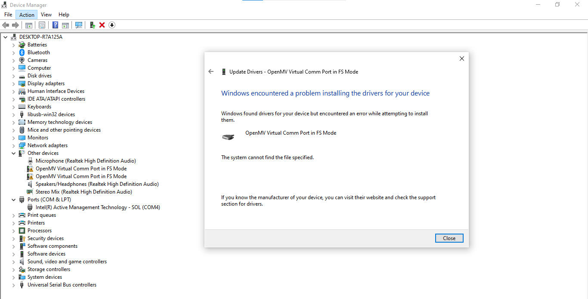Select Speakers/Headphones (Realtek High Definition Audio) device

click(97, 184)
